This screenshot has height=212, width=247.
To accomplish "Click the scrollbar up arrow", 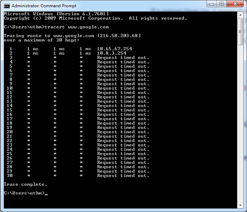I will (240, 15).
